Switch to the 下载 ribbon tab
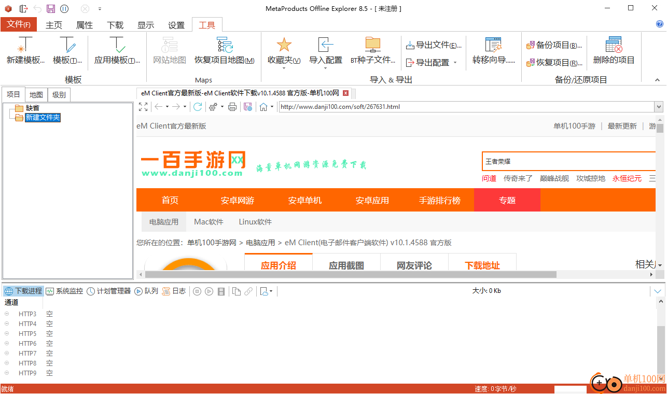Viewport: 667px width, 394px height. tap(115, 25)
